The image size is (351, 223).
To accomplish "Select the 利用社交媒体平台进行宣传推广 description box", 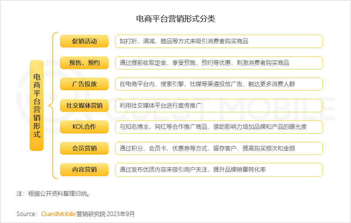I will pyautogui.click(x=219, y=106).
